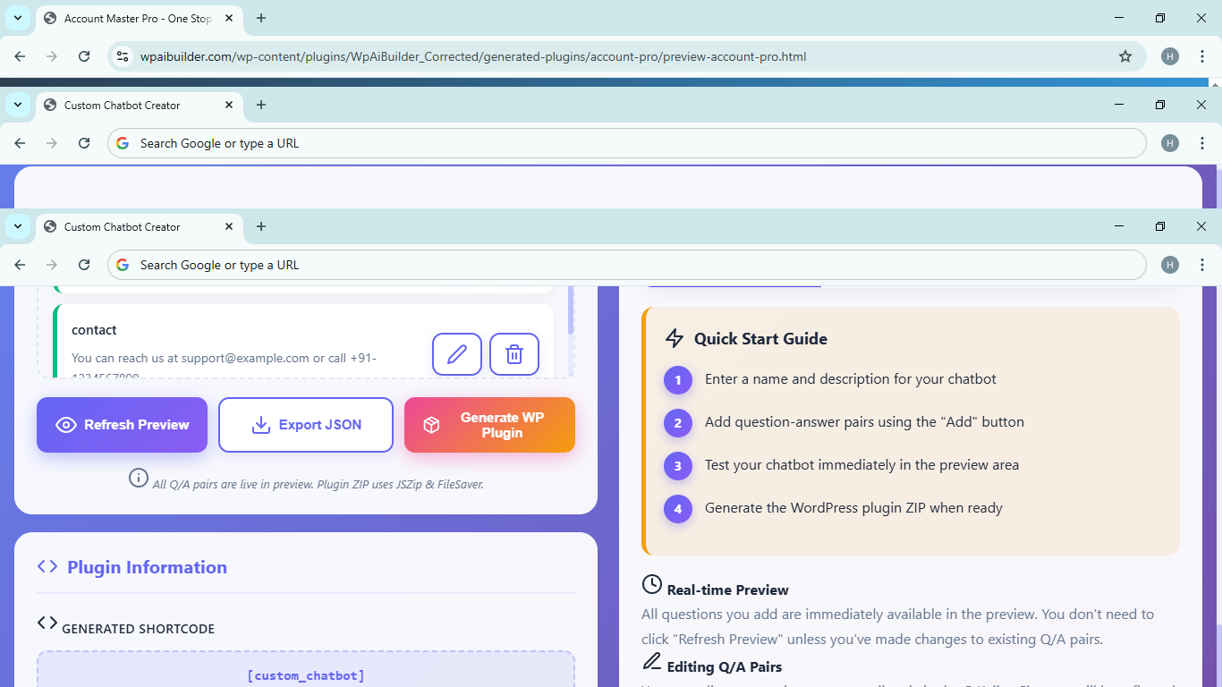Viewport: 1222px width, 687px height.
Task: Open the tab search chevron in the front window
Action: [17, 226]
